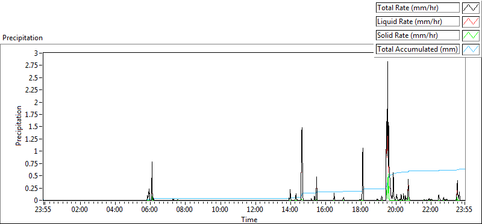Click the rate spike just after 06:00
This screenshot has height=224, width=482.
(152, 181)
